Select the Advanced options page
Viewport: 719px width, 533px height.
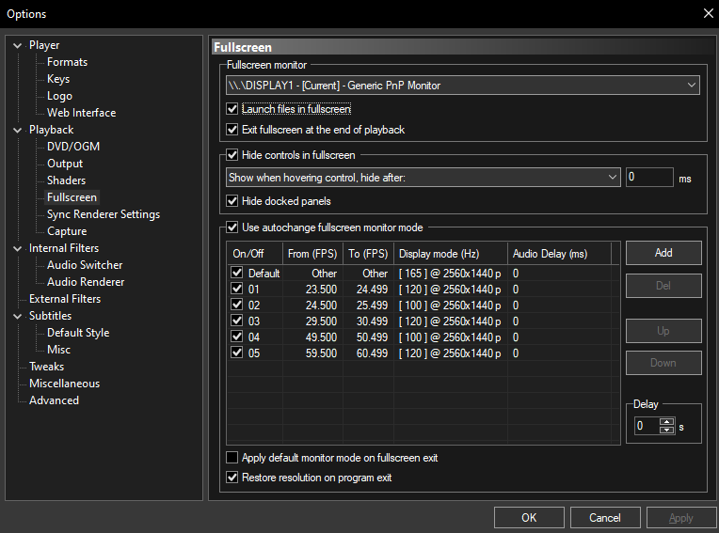[x=54, y=400]
